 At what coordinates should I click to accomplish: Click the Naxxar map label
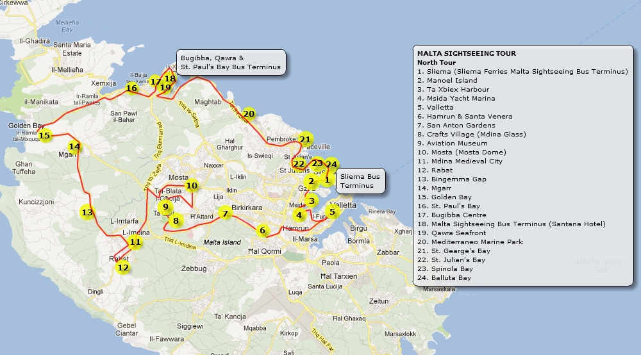coord(214,165)
